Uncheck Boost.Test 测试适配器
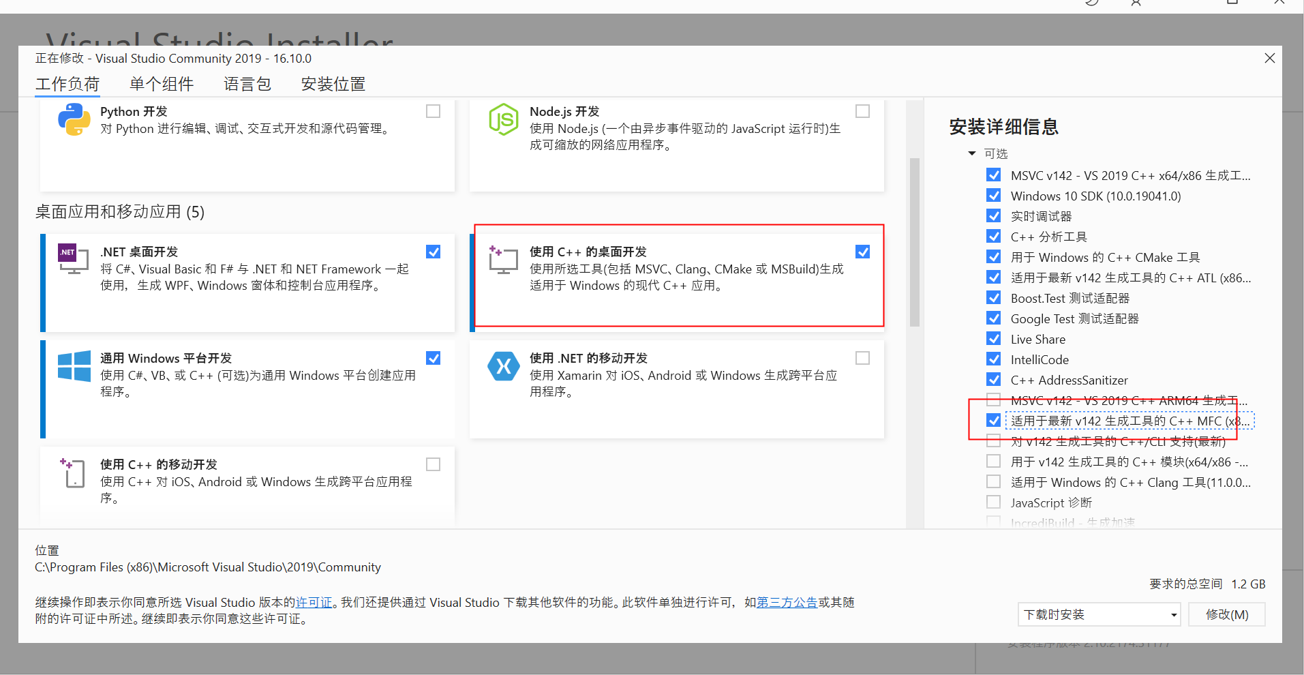The image size is (1304, 675). 994,298
